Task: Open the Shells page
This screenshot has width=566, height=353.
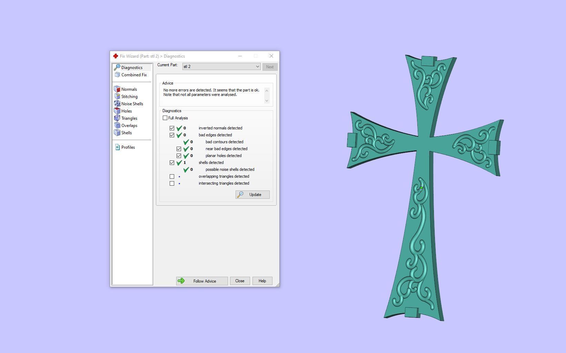Action: pyautogui.click(x=127, y=133)
